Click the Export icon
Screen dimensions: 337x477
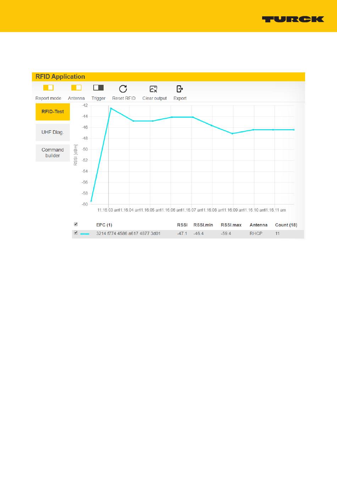point(180,89)
